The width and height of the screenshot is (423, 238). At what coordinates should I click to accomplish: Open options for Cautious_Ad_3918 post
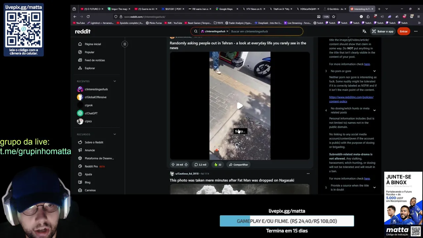click(308, 174)
